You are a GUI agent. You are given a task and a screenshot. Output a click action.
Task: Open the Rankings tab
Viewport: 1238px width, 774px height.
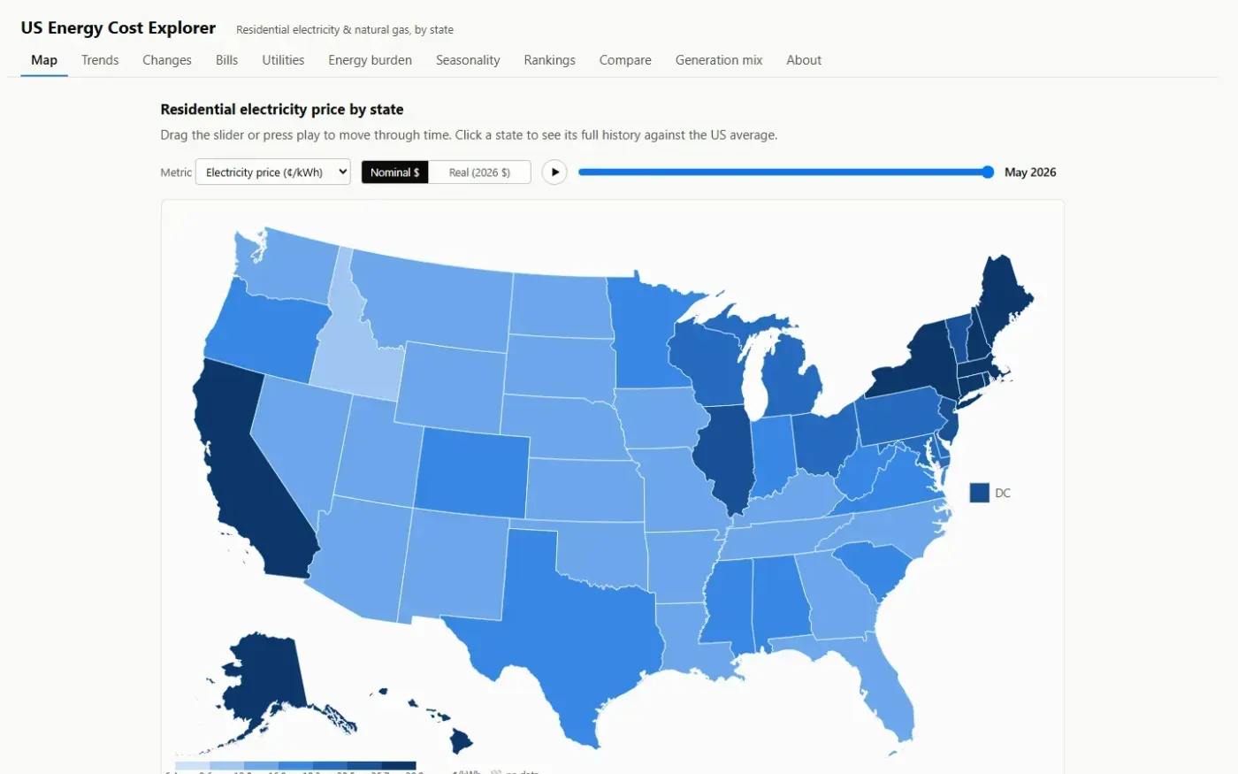click(x=549, y=60)
